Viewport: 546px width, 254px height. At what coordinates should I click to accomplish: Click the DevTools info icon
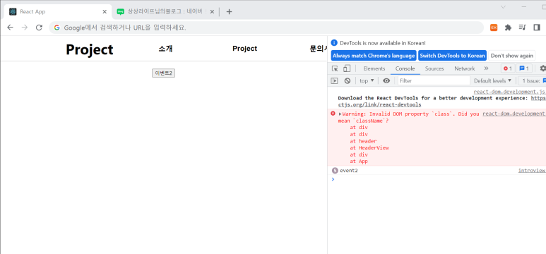tap(334, 43)
